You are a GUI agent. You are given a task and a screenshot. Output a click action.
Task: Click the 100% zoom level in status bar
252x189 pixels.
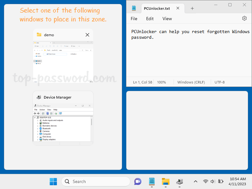pos(162,82)
